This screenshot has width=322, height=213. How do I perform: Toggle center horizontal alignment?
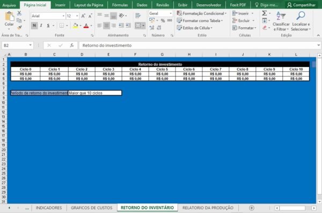tap(106, 26)
